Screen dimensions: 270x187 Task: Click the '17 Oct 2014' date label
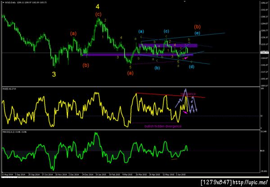[x=47, y=174]
